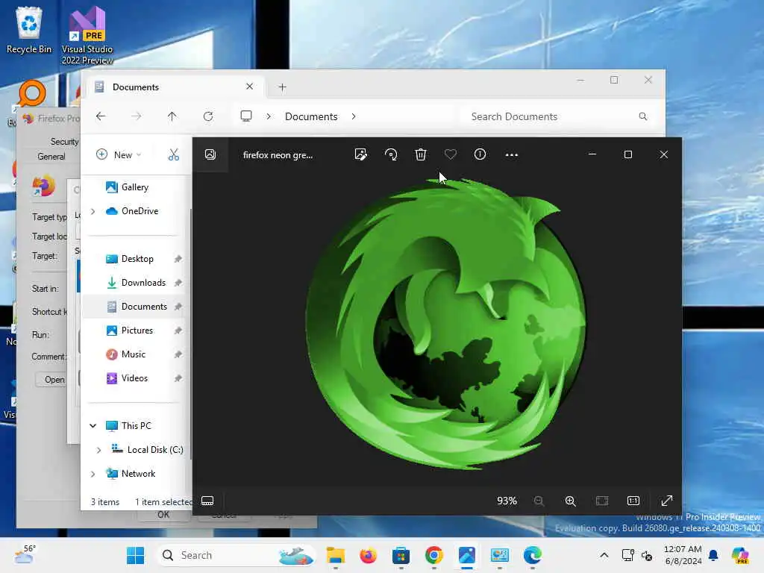The image size is (764, 573).
Task: Zoom out the photo
Action: (539, 501)
